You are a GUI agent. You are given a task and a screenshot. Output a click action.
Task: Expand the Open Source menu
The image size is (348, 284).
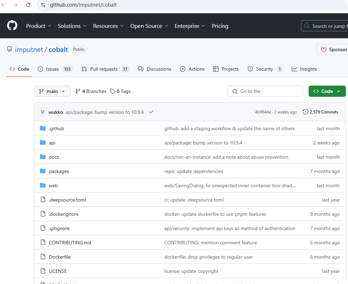pyautogui.click(x=149, y=26)
